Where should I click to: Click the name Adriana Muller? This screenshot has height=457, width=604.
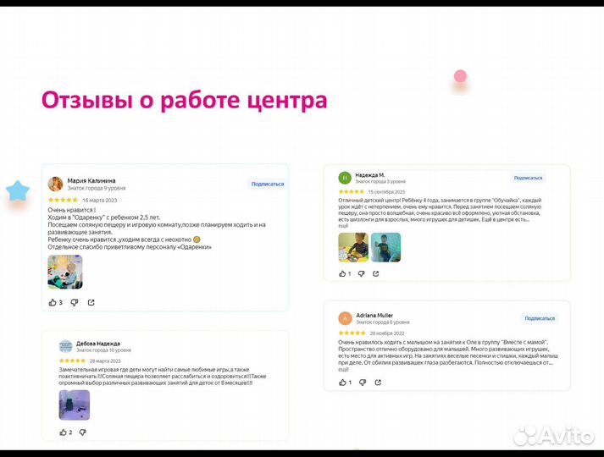pos(374,315)
